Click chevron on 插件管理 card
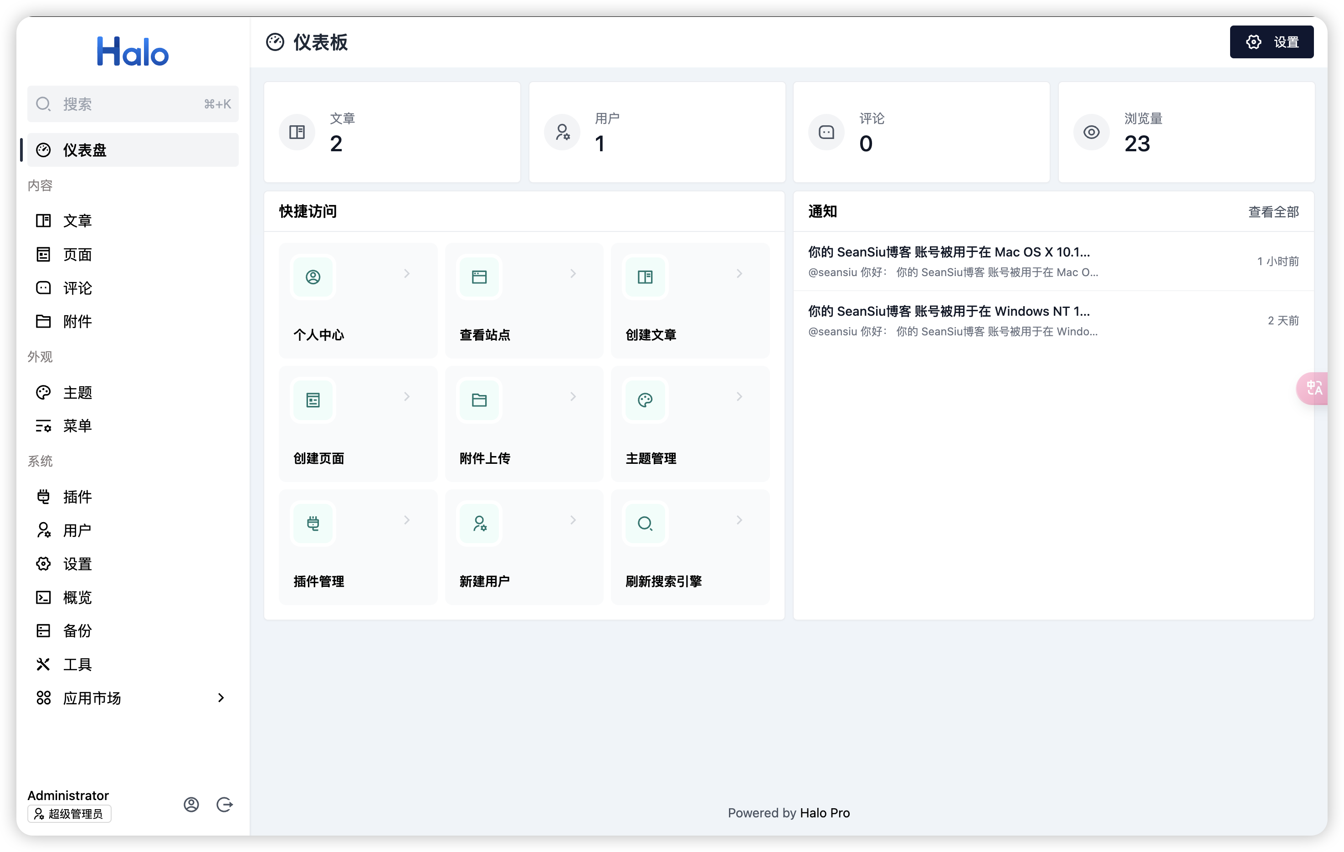The height and width of the screenshot is (852, 1344). tap(407, 520)
